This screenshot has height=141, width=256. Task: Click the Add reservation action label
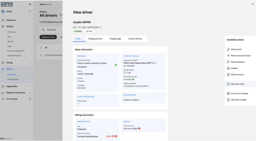pyautogui.click(x=238, y=84)
